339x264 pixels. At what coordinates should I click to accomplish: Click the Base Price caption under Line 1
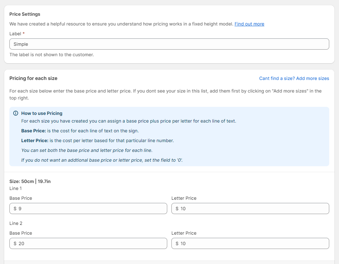[21, 198]
